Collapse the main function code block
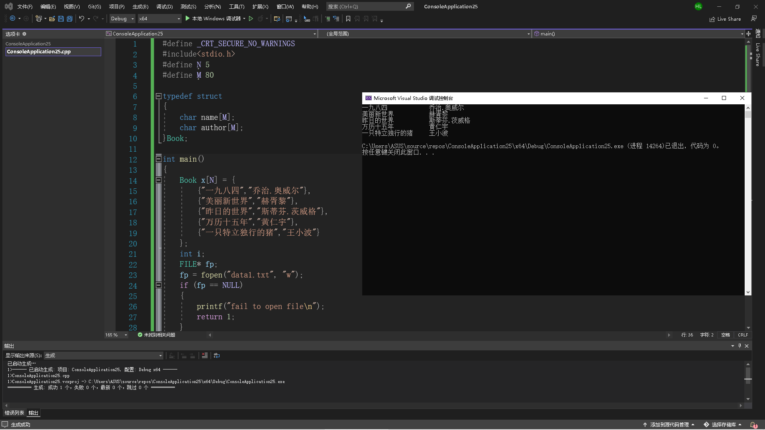Viewport: 765px width, 430px height. tap(159, 159)
